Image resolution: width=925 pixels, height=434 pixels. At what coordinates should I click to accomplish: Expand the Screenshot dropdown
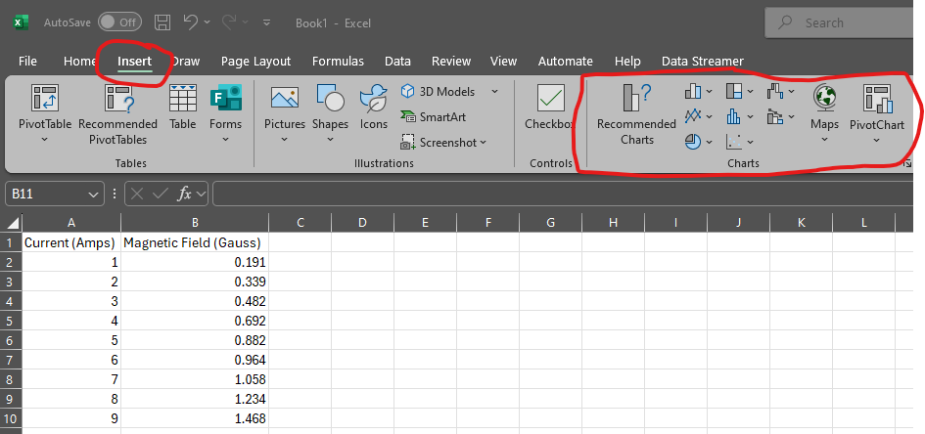click(484, 143)
